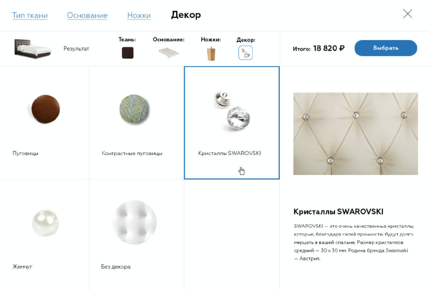Select the brown button decor image
The height and width of the screenshot is (290, 430).
(45, 109)
